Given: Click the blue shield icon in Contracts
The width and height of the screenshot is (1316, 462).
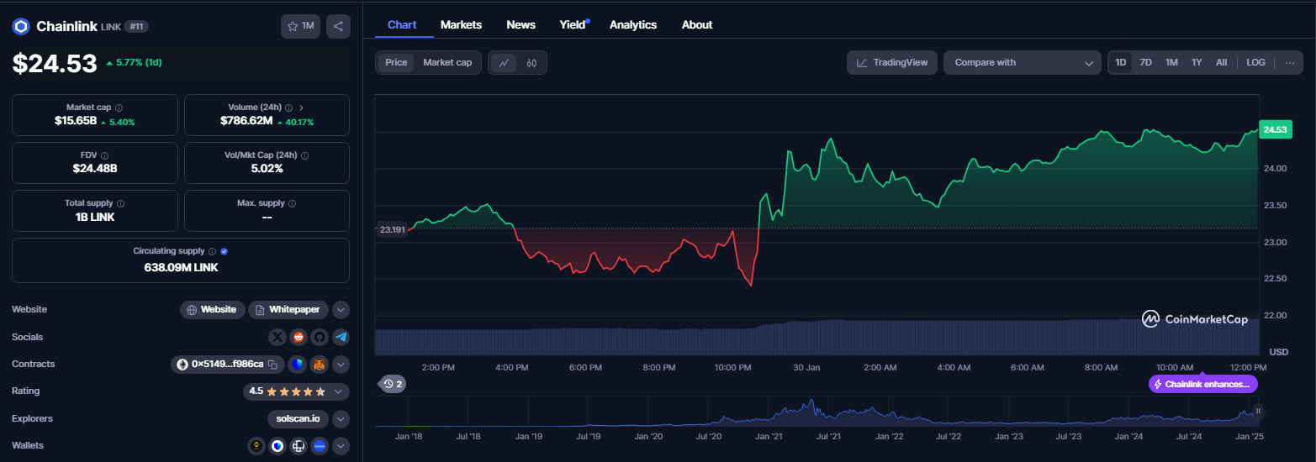Looking at the screenshot, I should (x=297, y=365).
